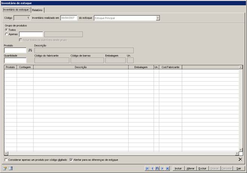Select the 'Inventário do estoque' tab
Viewport: 247px width, 173px height.
pos(16,10)
